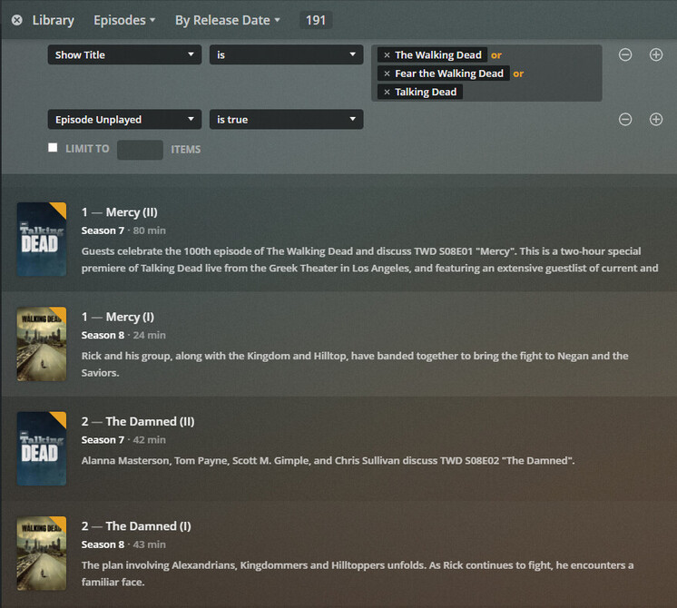Remove The Walking Dead filter tag
The width and height of the screenshot is (677, 608).
[387, 54]
